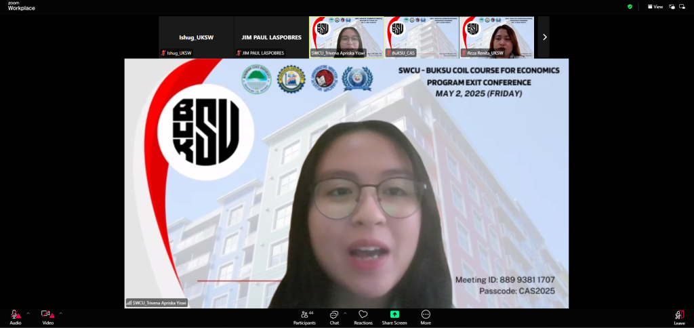Click the SWCU_Trivena speaker name label
The height and width of the screenshot is (328, 694).
(x=157, y=303)
